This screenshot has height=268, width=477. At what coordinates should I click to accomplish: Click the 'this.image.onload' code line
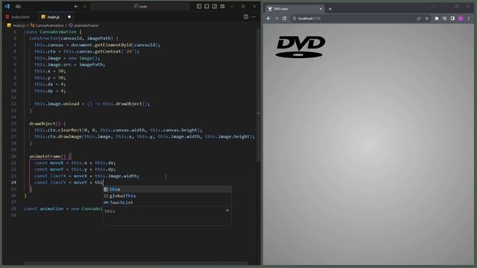(x=92, y=103)
